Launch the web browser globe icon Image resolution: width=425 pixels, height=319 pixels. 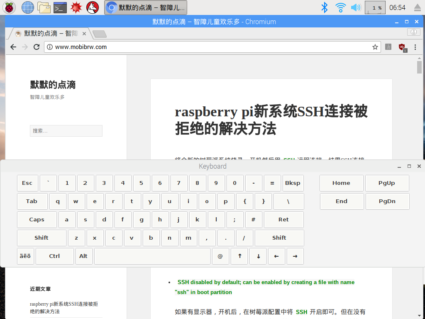click(27, 7)
